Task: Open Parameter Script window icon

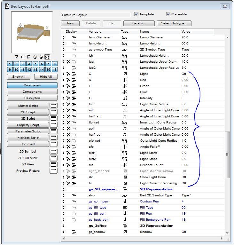Action: click(x=53, y=131)
